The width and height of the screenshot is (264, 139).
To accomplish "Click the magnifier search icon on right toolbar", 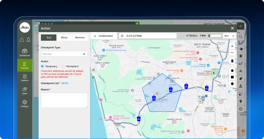I will click(241, 37).
